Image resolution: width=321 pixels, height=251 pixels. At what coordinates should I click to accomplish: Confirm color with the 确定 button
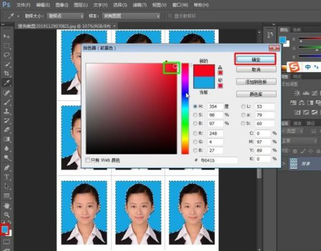point(256,60)
